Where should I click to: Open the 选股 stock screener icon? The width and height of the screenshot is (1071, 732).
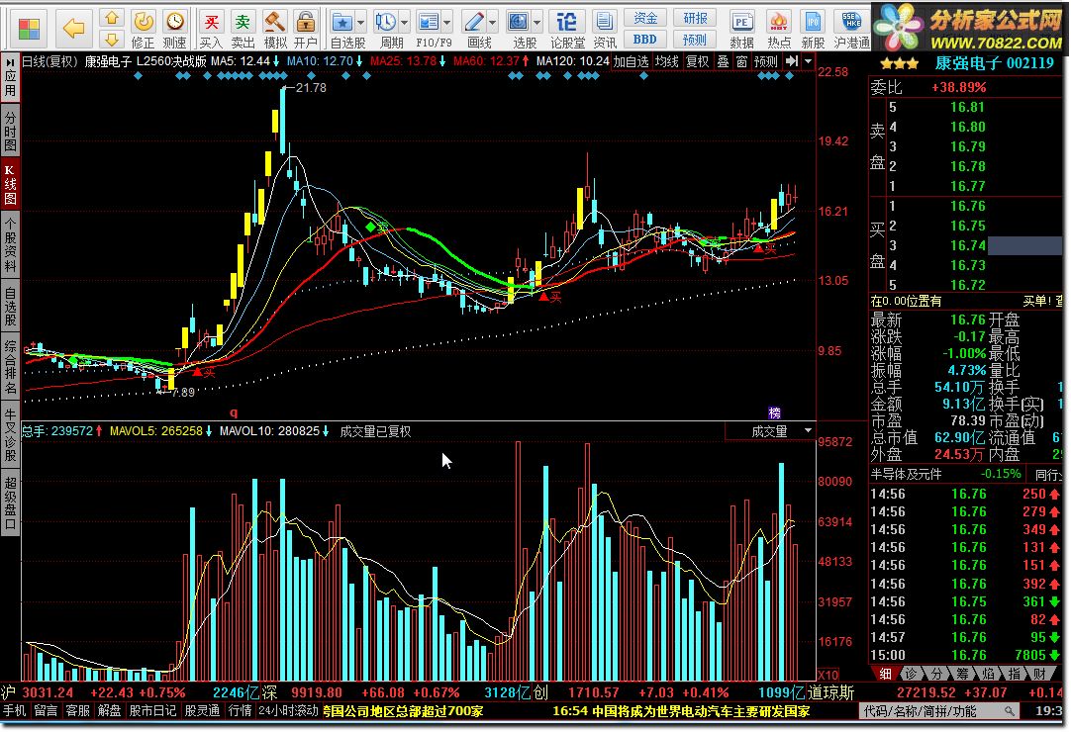click(519, 23)
